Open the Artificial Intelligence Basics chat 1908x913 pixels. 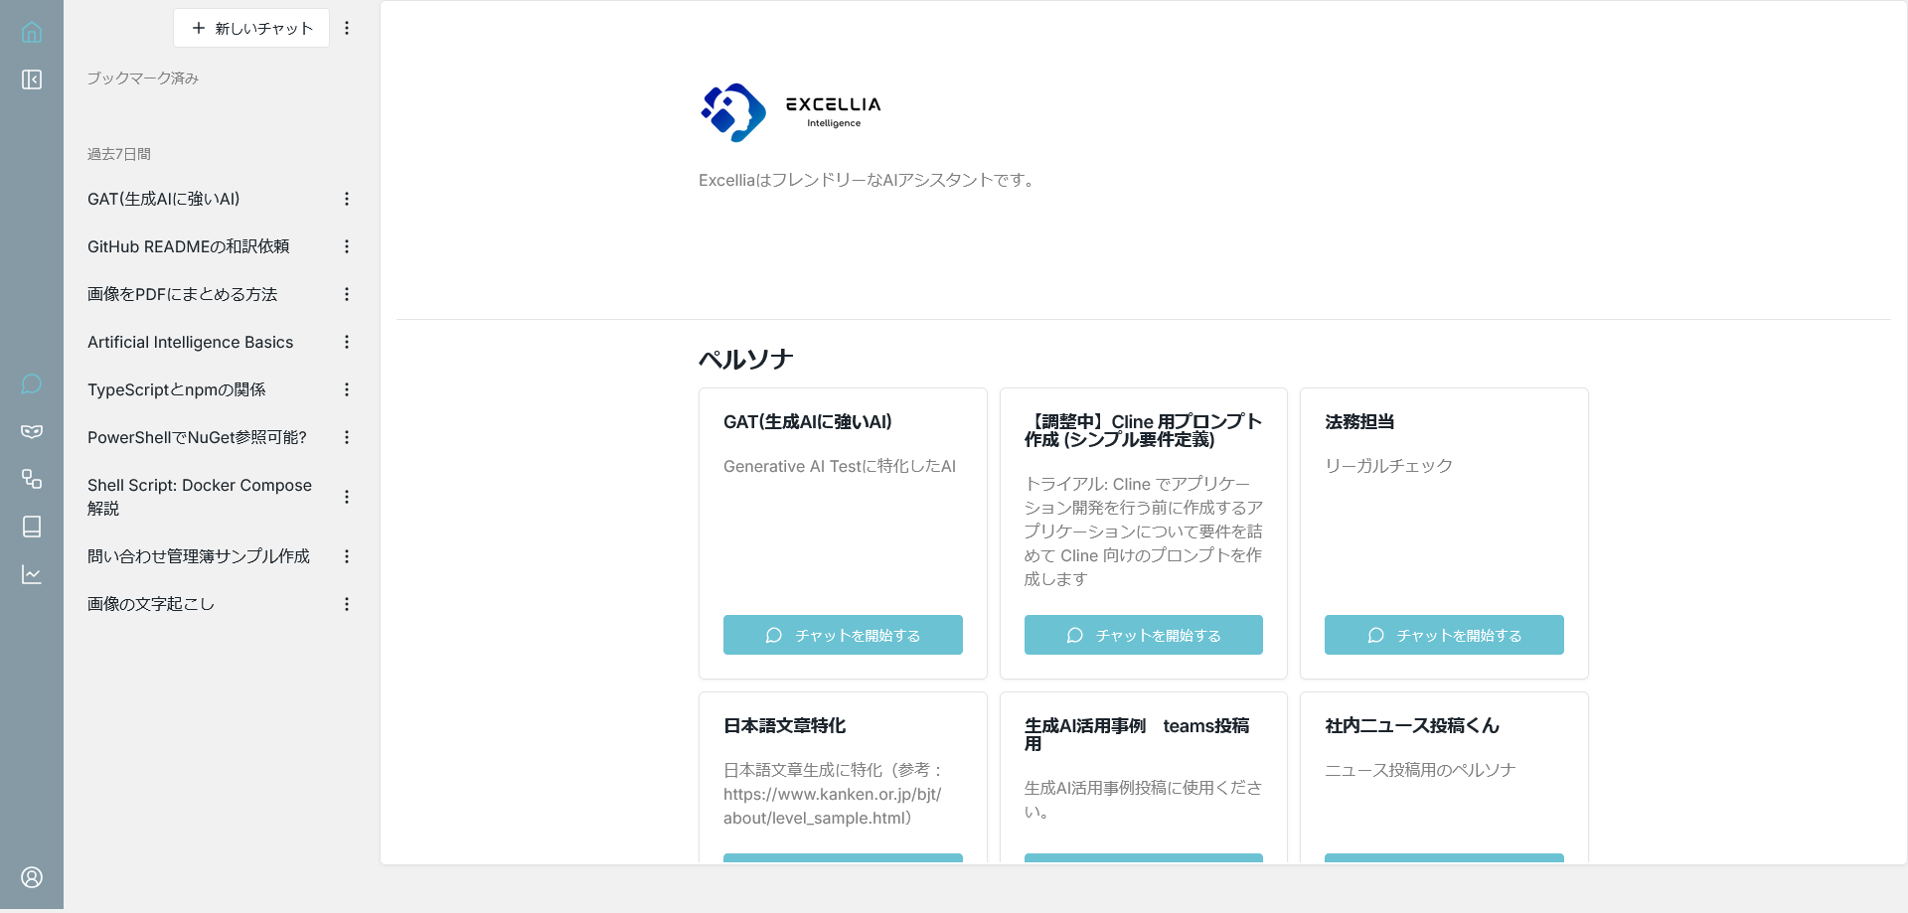(191, 342)
